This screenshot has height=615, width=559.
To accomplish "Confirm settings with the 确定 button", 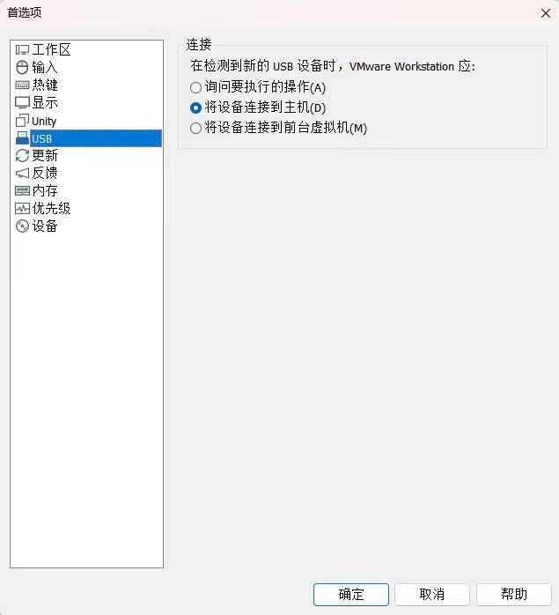I will point(351,594).
